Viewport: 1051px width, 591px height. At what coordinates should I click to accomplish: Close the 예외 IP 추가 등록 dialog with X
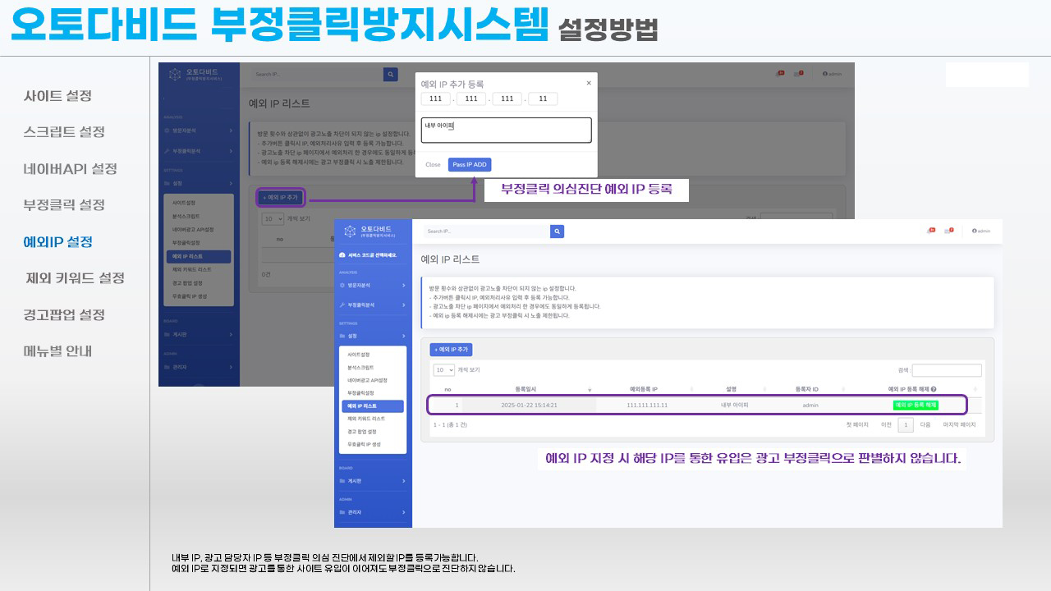point(588,83)
